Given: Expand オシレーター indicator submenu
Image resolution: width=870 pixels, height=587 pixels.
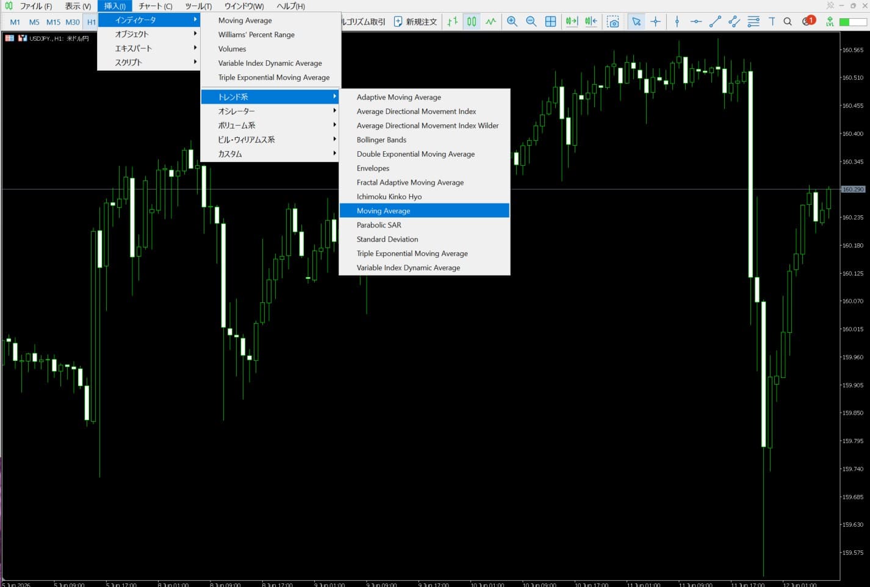Looking at the screenshot, I should click(x=270, y=111).
